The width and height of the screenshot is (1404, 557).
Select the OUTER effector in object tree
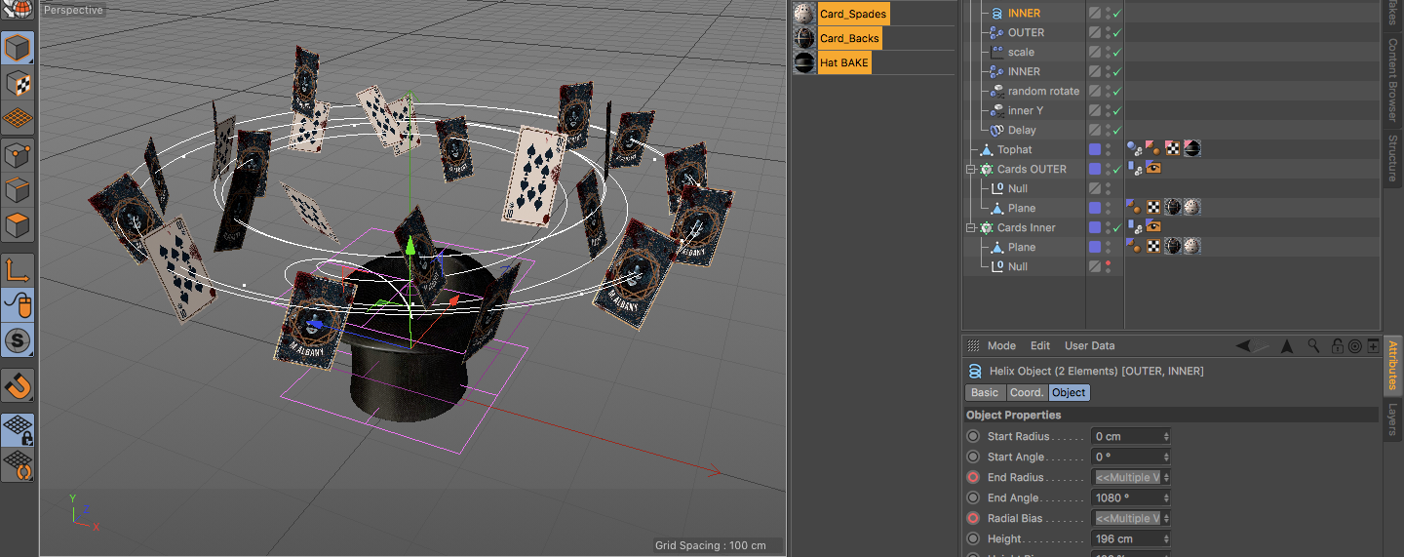1026,32
